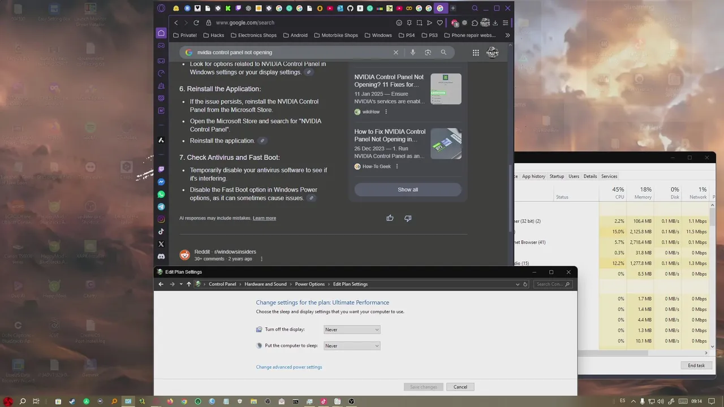Go up one level in Control Panel
The image size is (724, 407).
tap(189, 284)
